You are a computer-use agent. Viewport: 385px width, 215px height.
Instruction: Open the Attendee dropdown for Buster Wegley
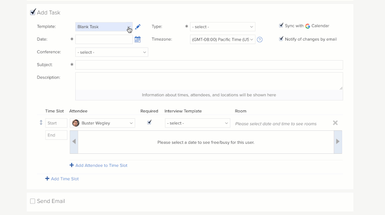pos(102,123)
